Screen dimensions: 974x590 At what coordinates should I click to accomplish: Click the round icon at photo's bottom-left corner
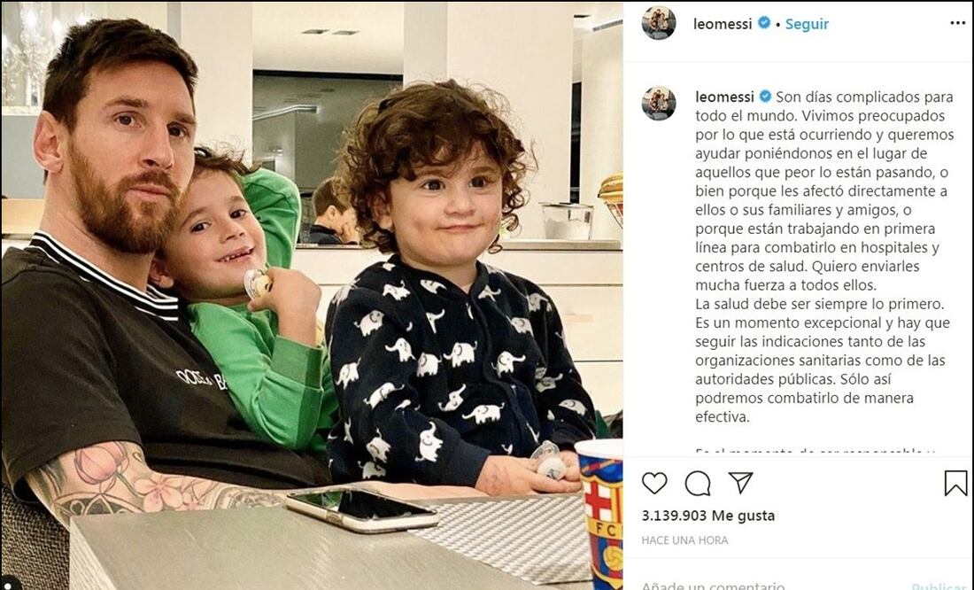tap(9, 583)
